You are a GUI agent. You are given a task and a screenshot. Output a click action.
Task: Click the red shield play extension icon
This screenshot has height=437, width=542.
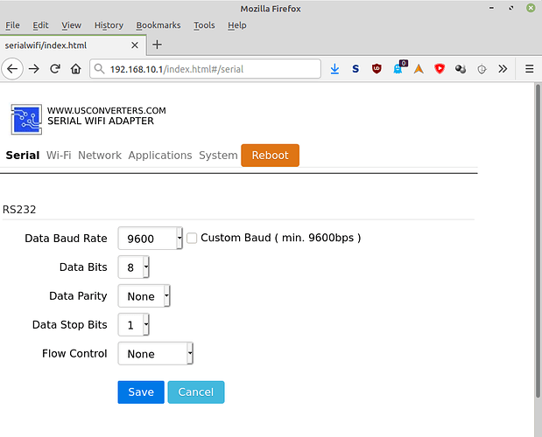(440, 69)
